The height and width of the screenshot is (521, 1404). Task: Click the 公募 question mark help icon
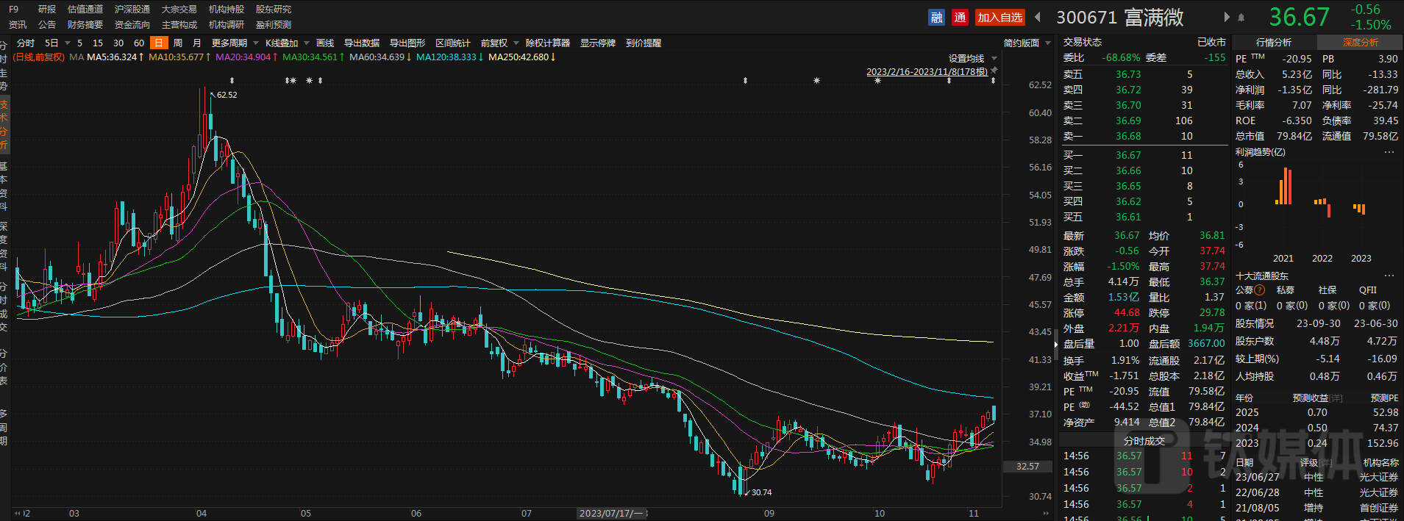[1260, 290]
